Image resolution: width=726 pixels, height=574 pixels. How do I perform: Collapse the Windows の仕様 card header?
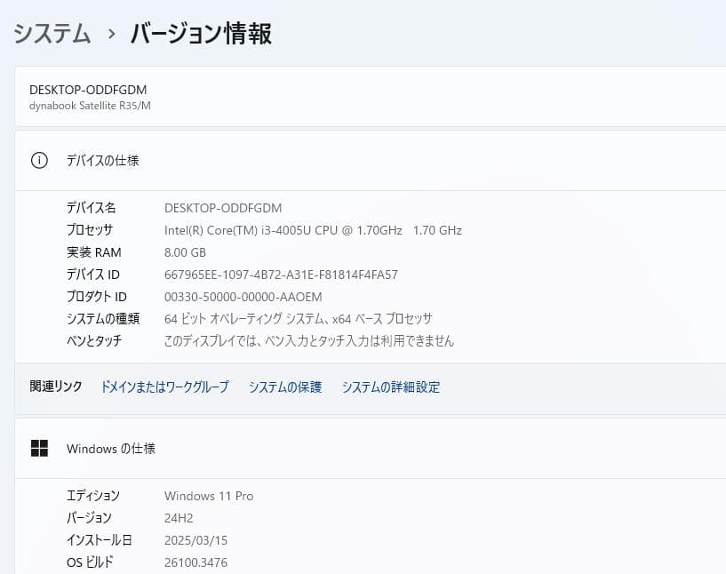(x=113, y=449)
